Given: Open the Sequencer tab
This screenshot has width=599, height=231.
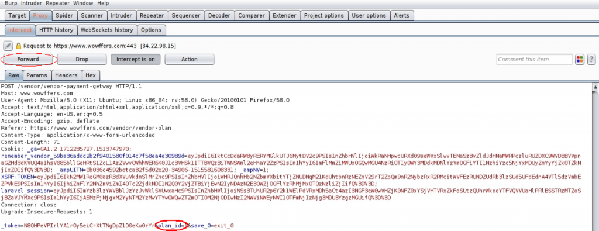Looking at the screenshot, I should point(186,16).
